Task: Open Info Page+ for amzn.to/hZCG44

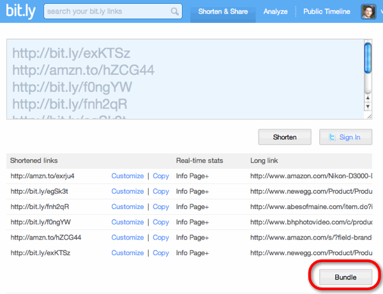Action: click(192, 238)
